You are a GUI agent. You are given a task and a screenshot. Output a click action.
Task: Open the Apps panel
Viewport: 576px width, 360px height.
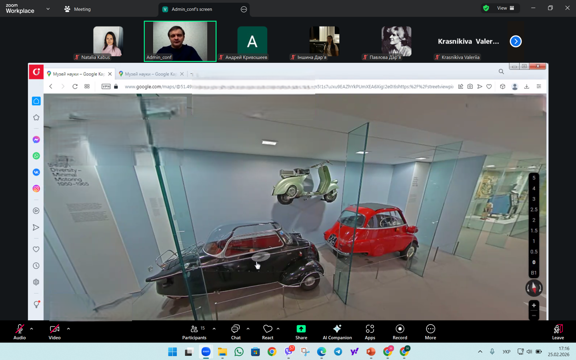370,332
